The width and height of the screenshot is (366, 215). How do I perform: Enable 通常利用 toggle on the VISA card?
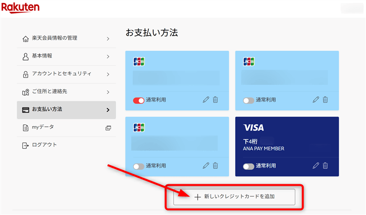(248, 166)
